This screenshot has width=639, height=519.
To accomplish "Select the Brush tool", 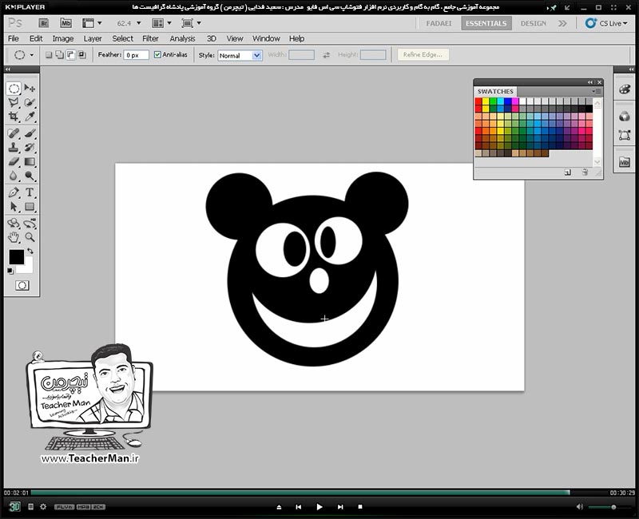I will point(30,133).
